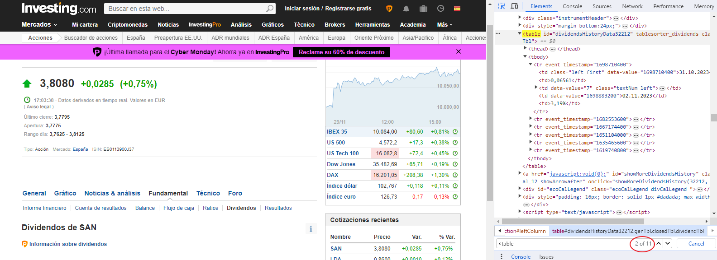Open the Aviso legal link
This screenshot has width=717, height=260.
[38, 107]
